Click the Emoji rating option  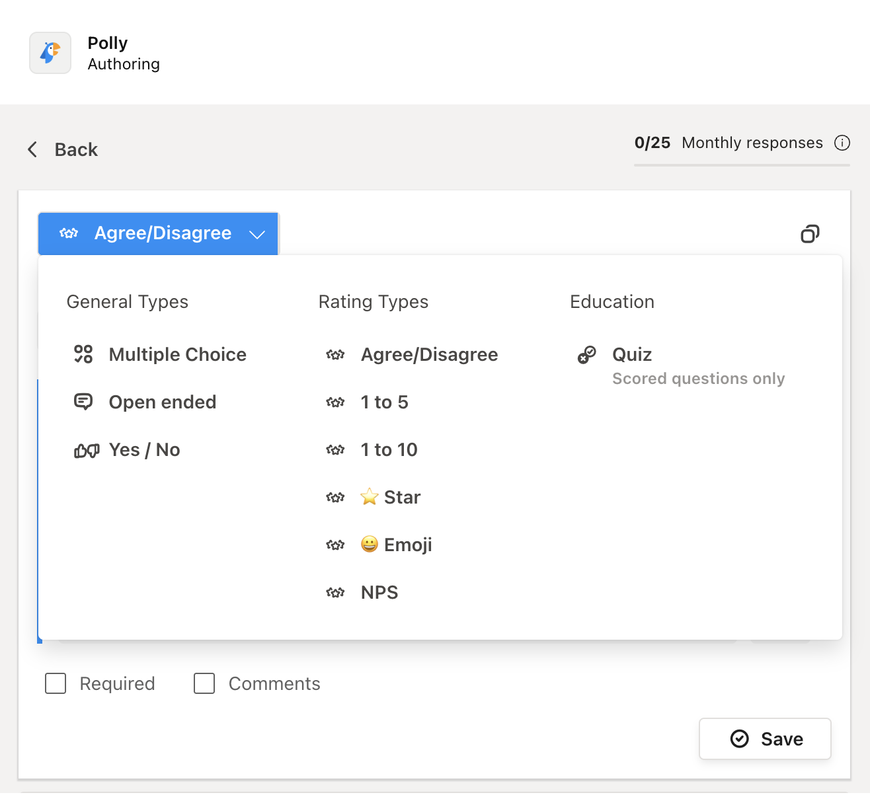(395, 544)
